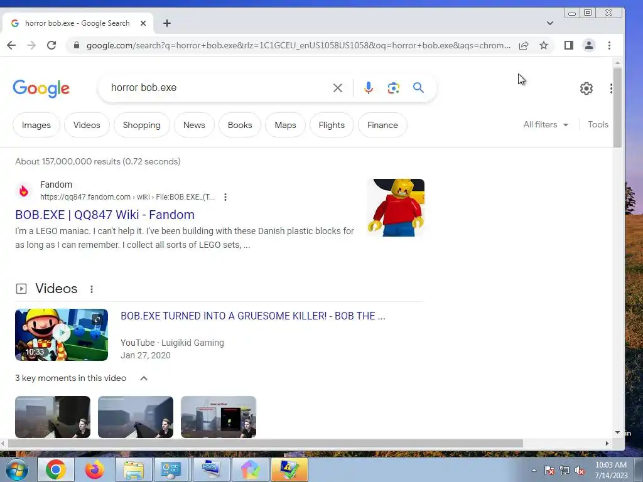Click the address bar URL
The width and height of the screenshot is (643, 482).
tap(298, 45)
